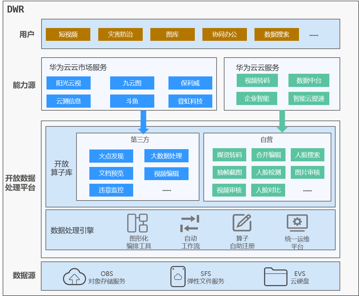Select the 媒资转码 self-operated operator
Screen dimensions: 359x296
(229, 155)
